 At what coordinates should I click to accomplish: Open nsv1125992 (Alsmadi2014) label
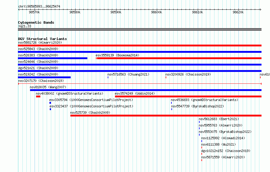[x=223, y=138]
